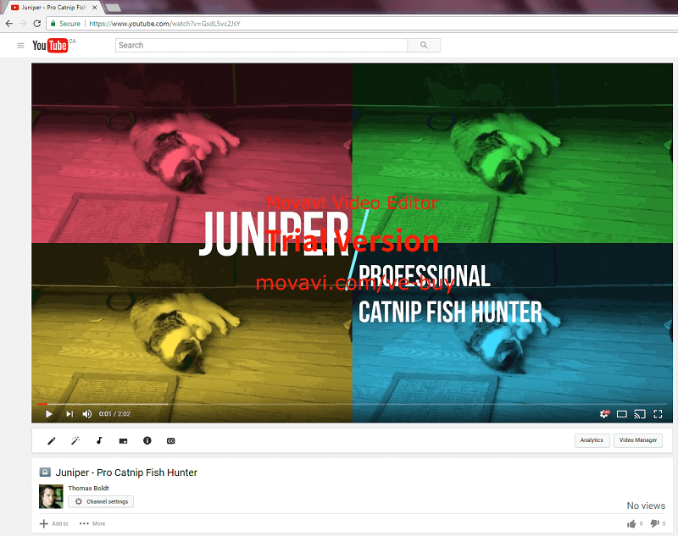The image size is (678, 536).
Task: Select the browser address bar URL
Action: click(x=164, y=24)
